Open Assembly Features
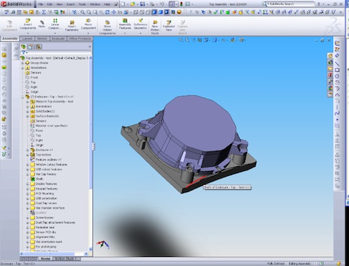Image resolution: width=349 pixels, height=266 pixels. click(x=125, y=24)
